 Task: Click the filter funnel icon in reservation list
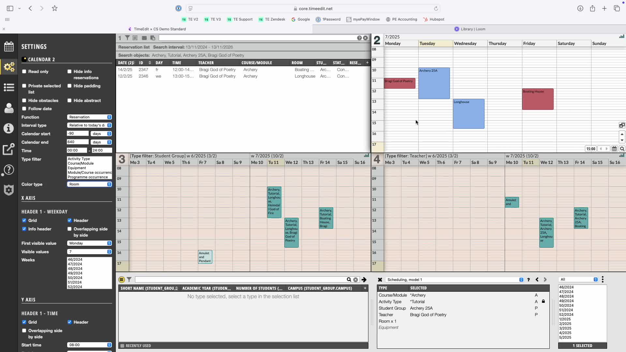(127, 38)
